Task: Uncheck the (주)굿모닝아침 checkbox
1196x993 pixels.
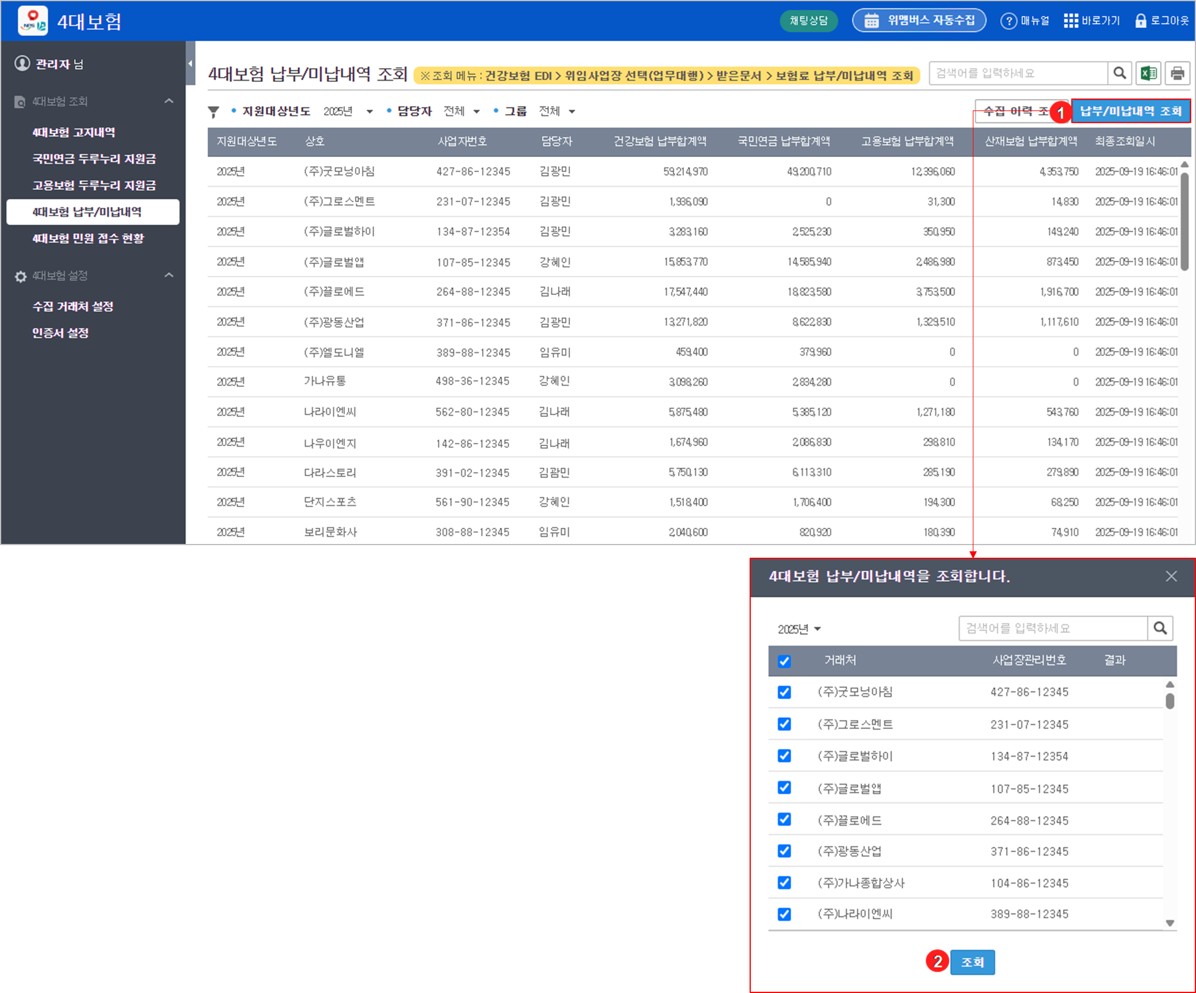Action: click(784, 692)
